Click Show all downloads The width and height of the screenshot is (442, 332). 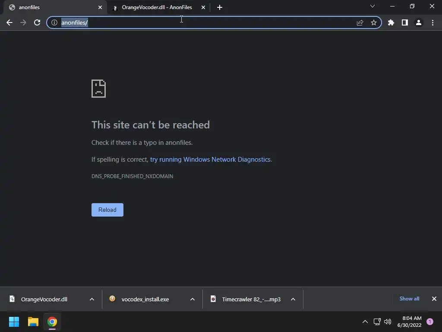[x=409, y=299]
